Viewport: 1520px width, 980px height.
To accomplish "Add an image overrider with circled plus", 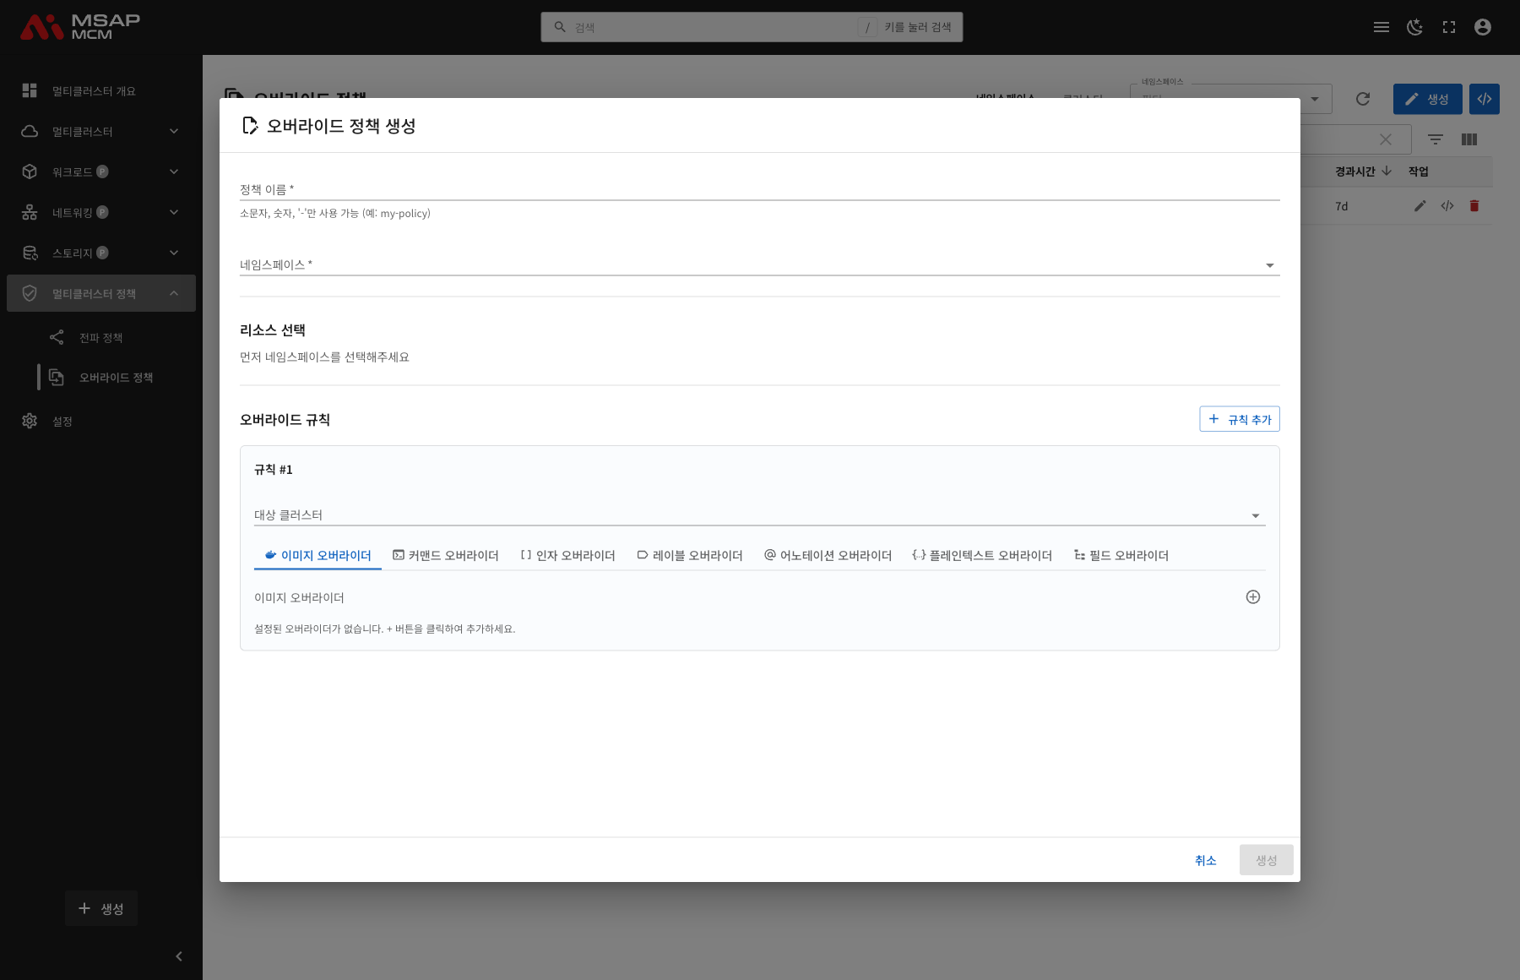I will 1253,597.
